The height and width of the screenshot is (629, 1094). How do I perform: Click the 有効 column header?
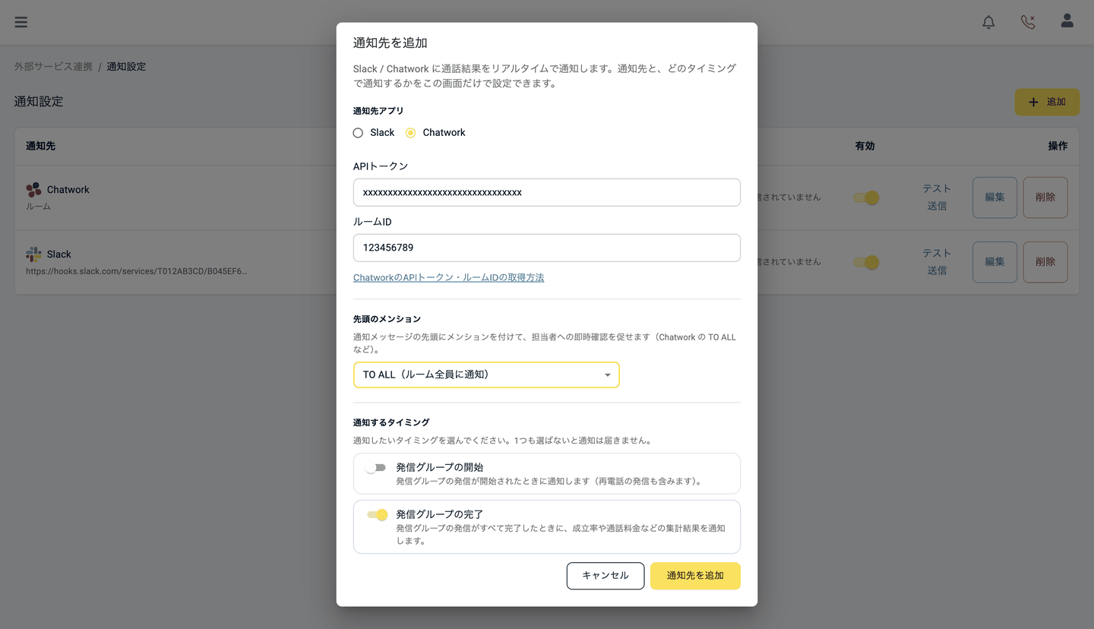(865, 146)
